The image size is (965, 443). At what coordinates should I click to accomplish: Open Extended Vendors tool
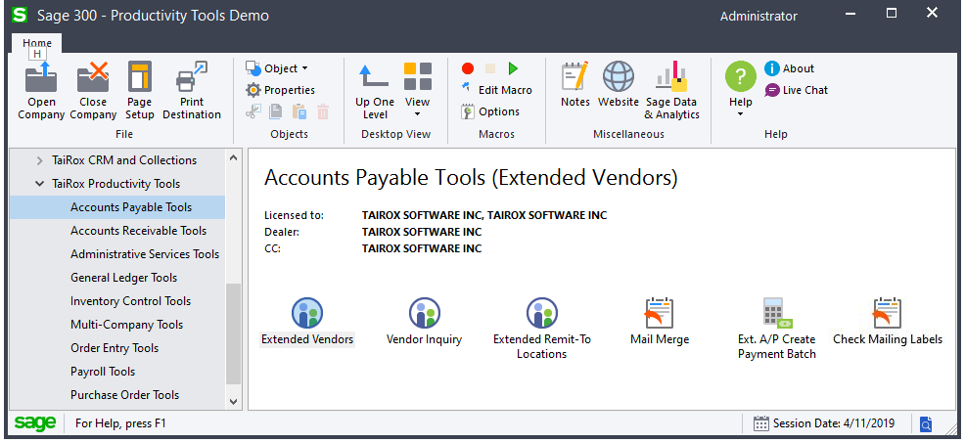click(x=307, y=322)
